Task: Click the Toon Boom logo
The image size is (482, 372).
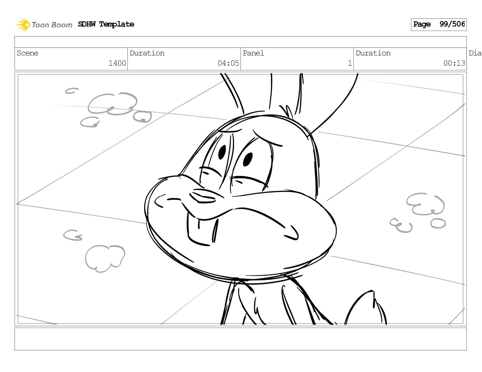Action: tap(44, 25)
